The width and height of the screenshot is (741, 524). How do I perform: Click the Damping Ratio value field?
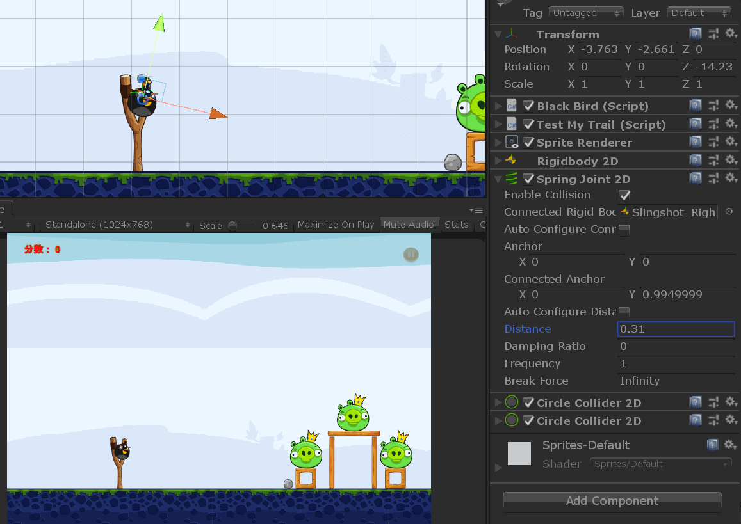676,346
